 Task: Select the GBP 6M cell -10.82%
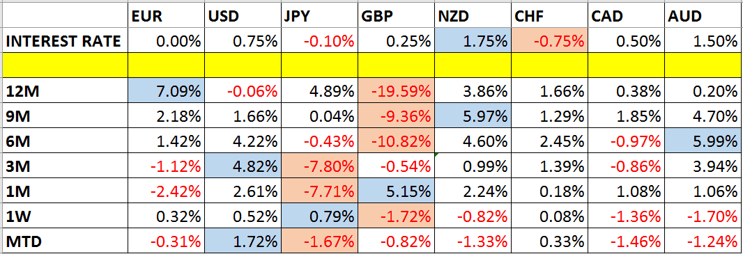[x=396, y=141]
